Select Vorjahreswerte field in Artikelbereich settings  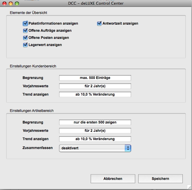click(95, 131)
